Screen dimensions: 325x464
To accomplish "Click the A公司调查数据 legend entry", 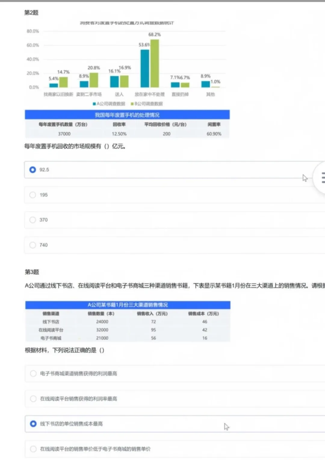I will [x=109, y=104].
